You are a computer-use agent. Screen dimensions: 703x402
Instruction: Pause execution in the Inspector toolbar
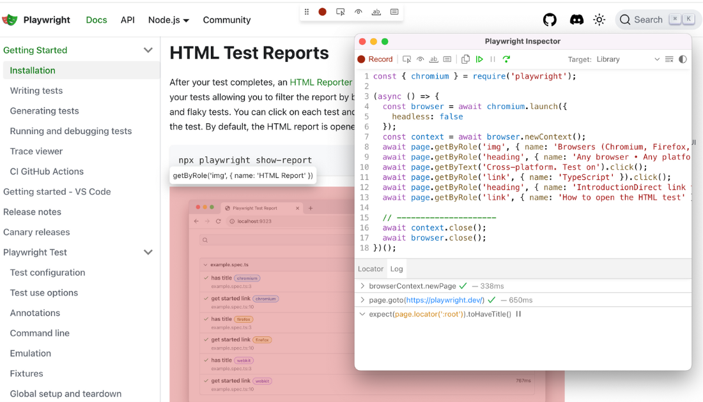(492, 59)
